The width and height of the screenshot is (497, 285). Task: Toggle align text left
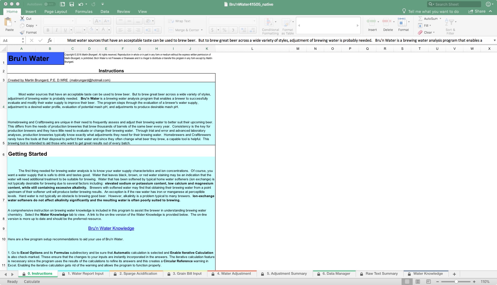(x=120, y=30)
